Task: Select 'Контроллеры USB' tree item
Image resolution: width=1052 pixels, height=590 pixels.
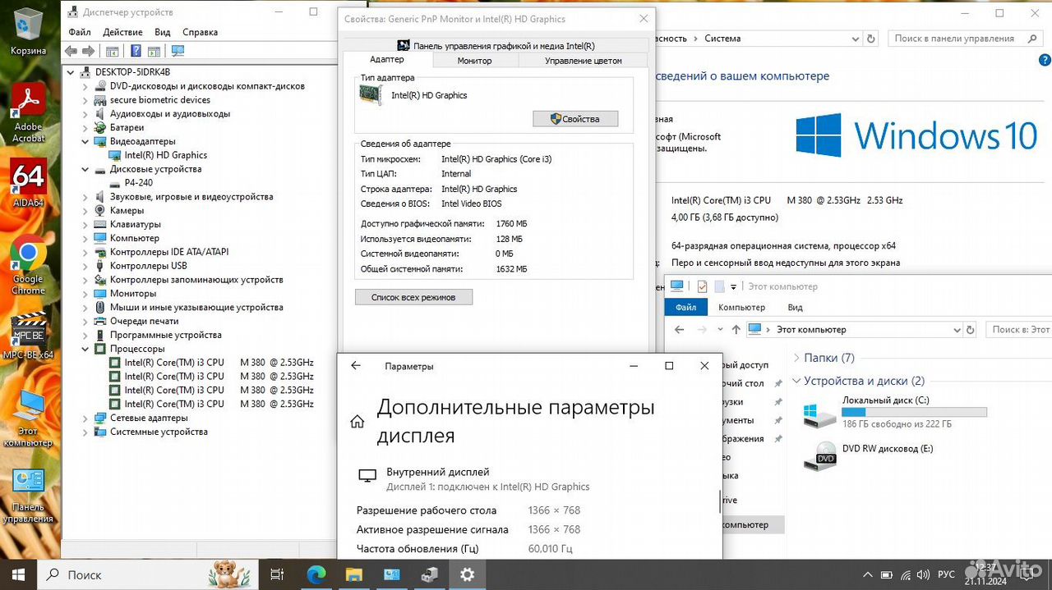Action: (148, 266)
